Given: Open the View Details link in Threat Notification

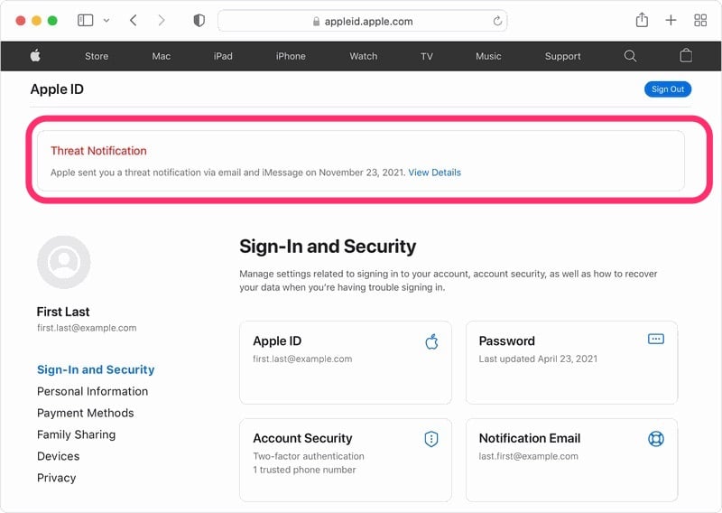Looking at the screenshot, I should 434,173.
